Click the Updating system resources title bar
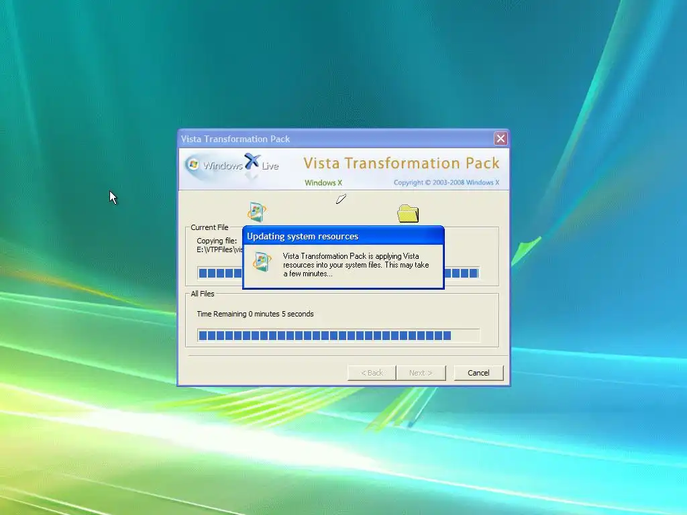The width and height of the screenshot is (687, 515). [x=343, y=236]
